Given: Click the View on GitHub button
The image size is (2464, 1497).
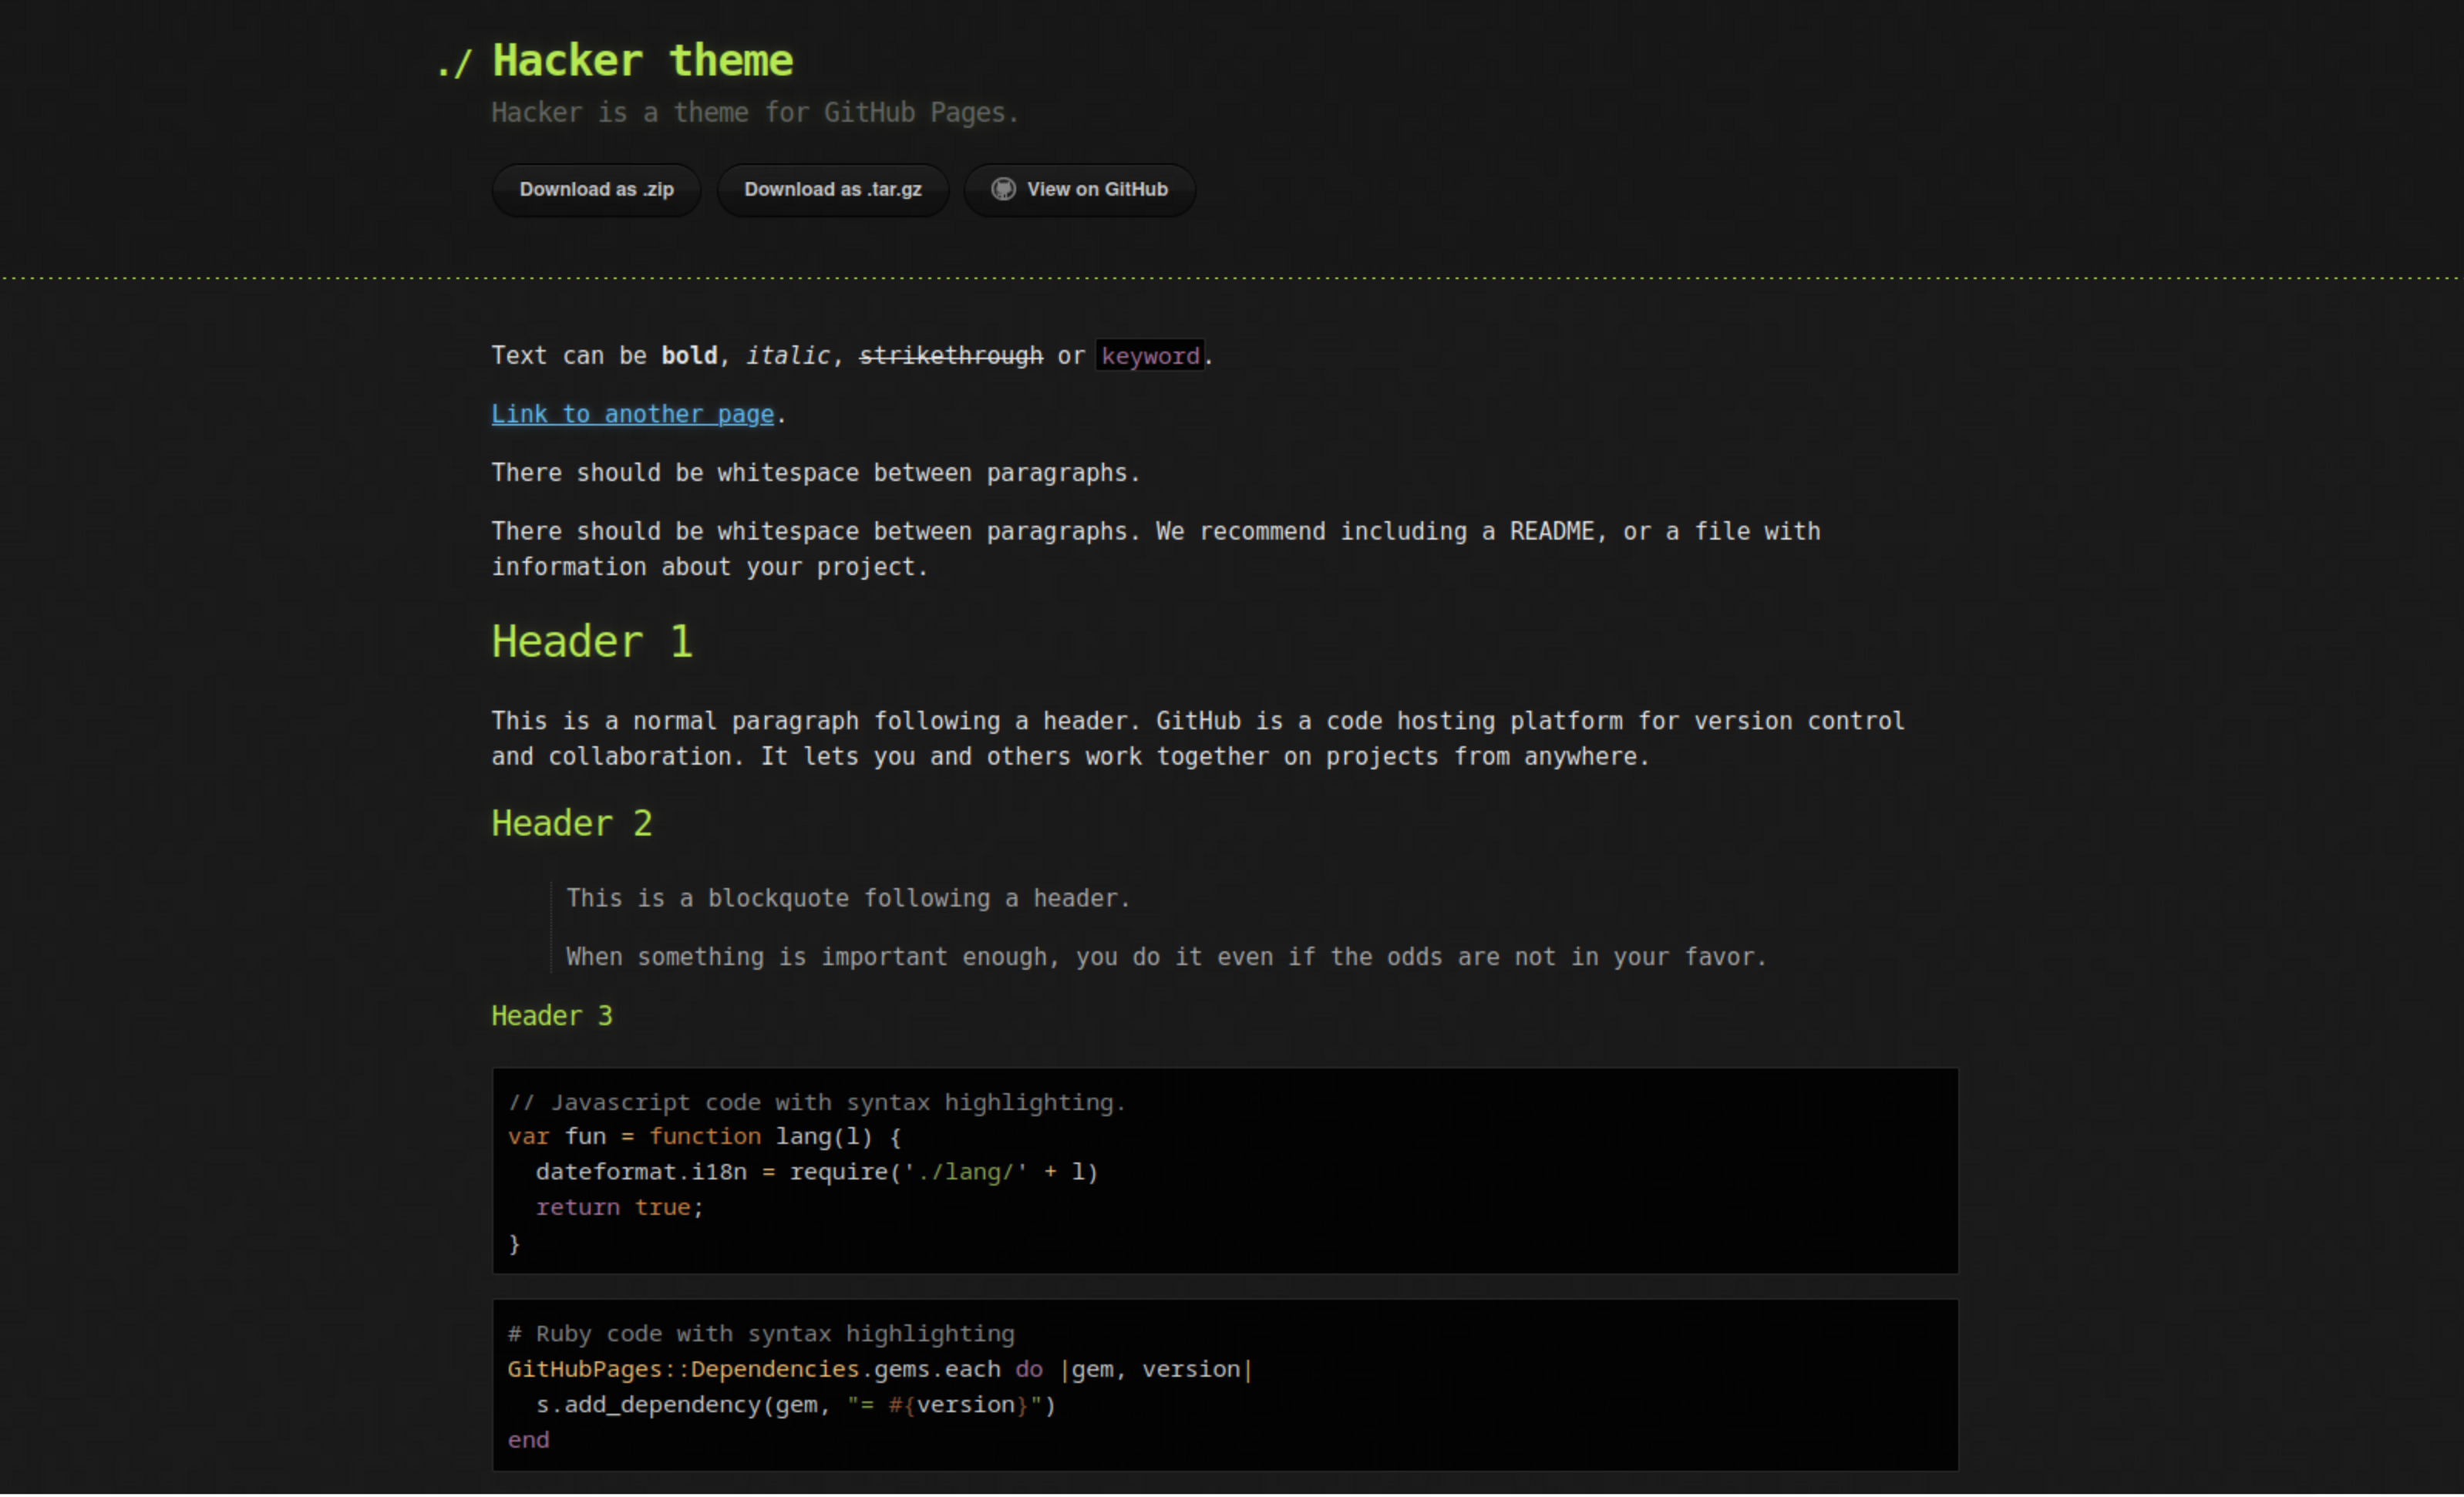Looking at the screenshot, I should [x=1079, y=189].
